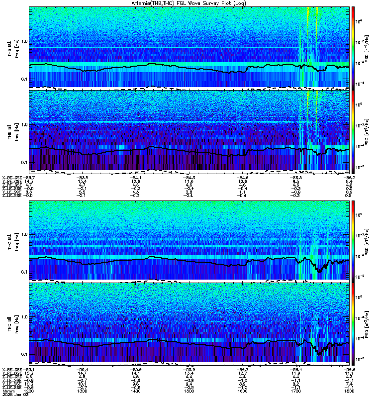The height and width of the screenshot is (398, 373).
Task: Click the 1700 time label on bottom axis
Action: coord(296,391)
